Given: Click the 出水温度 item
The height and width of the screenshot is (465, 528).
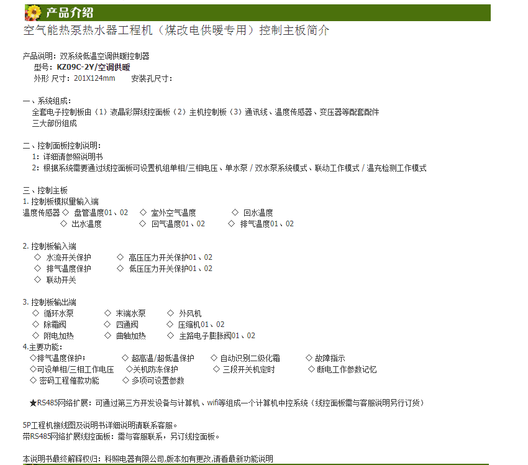Looking at the screenshot, I should (86, 224).
